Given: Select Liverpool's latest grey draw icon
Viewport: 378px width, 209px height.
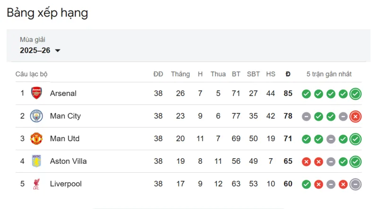Looking at the screenshot, I should [x=355, y=185].
